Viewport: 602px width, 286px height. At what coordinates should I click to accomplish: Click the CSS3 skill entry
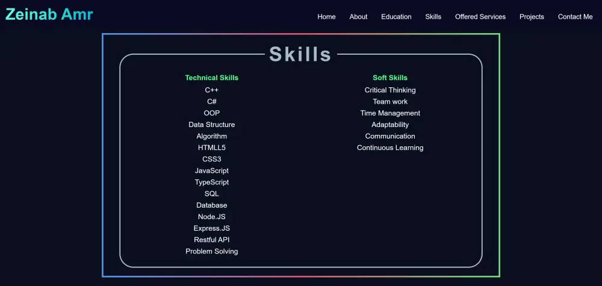click(211, 159)
